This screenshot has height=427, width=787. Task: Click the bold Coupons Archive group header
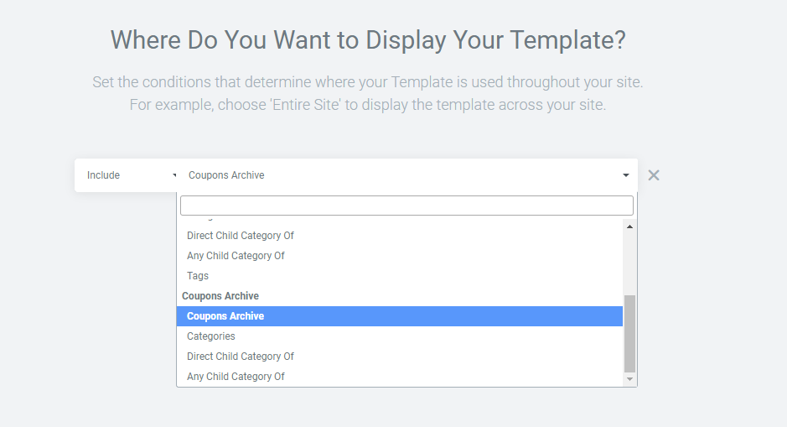(220, 296)
